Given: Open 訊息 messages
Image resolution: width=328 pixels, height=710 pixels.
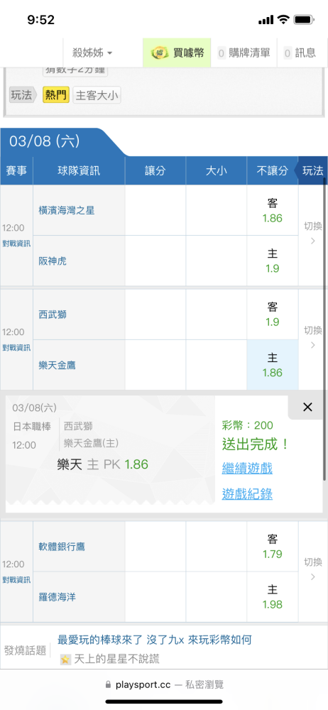Looking at the screenshot, I should (x=300, y=53).
